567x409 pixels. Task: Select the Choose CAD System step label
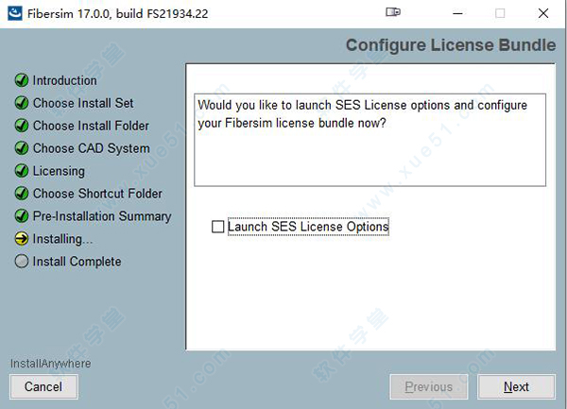pos(91,148)
